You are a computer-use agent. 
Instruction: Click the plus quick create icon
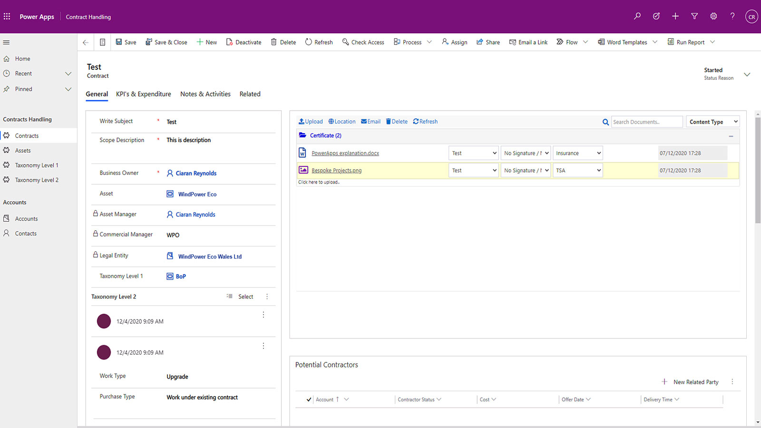pos(675,16)
